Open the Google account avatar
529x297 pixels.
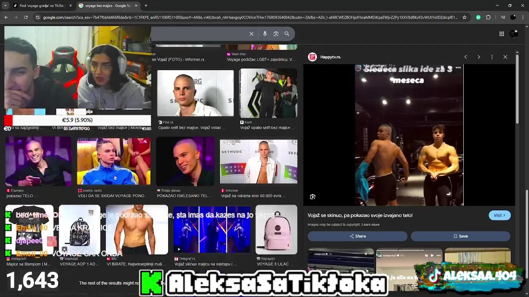514,34
